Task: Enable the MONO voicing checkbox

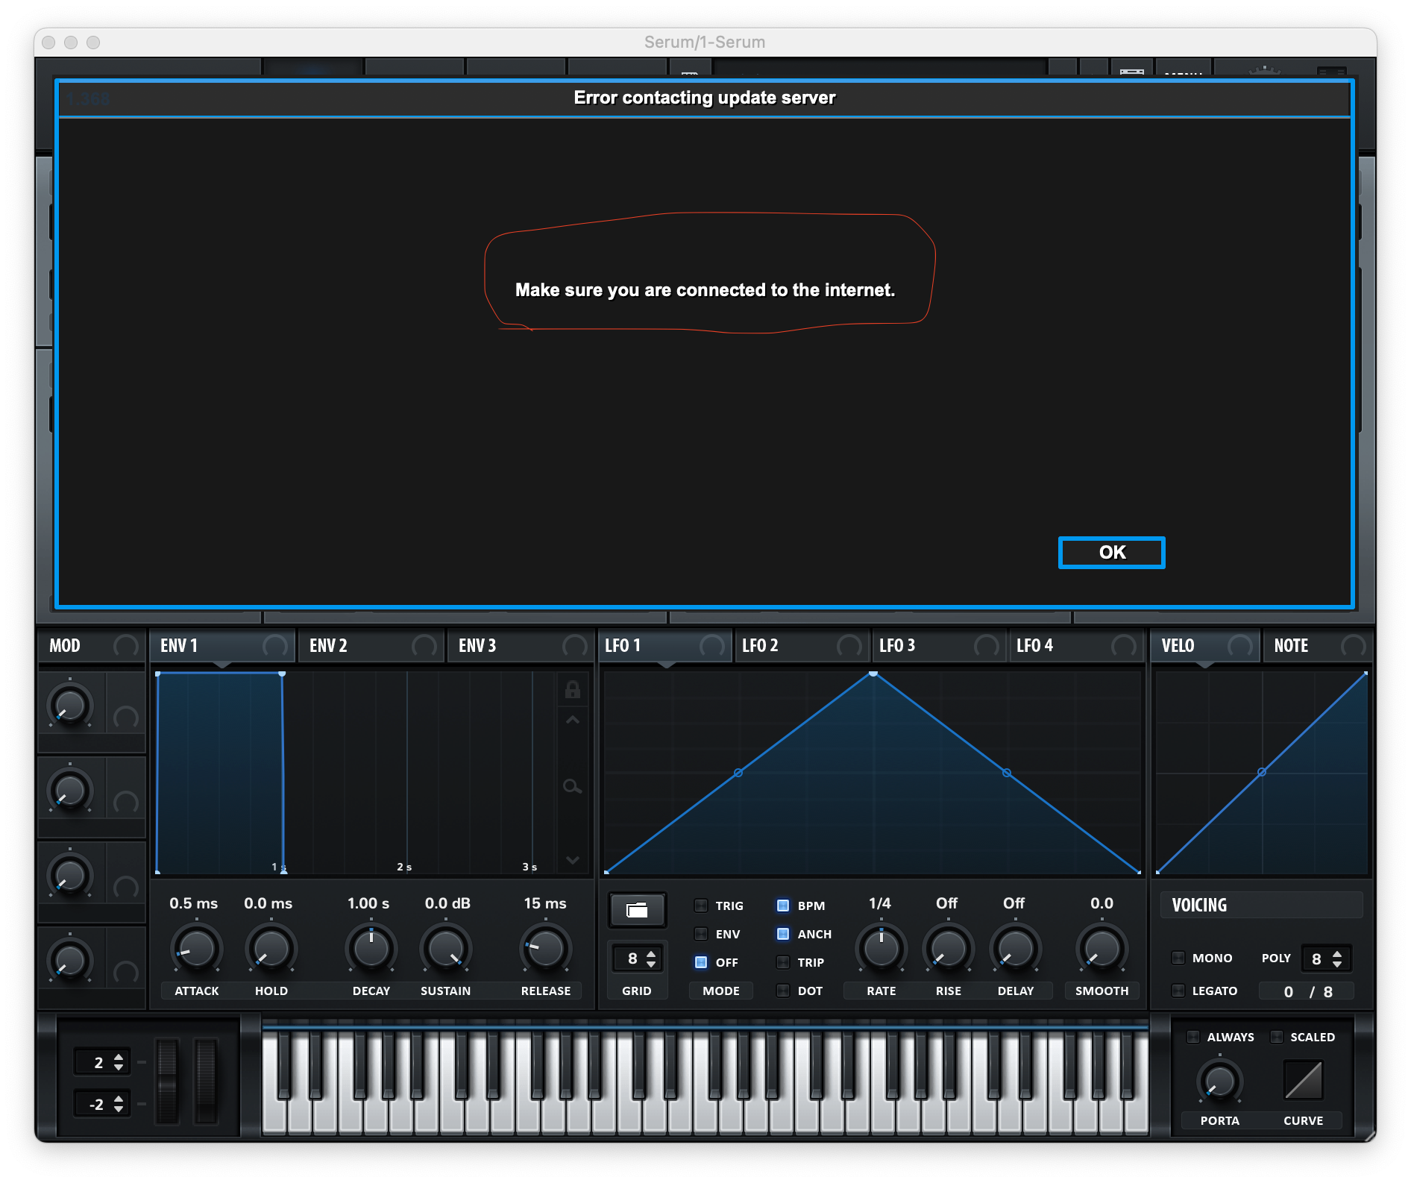Action: click(1178, 958)
